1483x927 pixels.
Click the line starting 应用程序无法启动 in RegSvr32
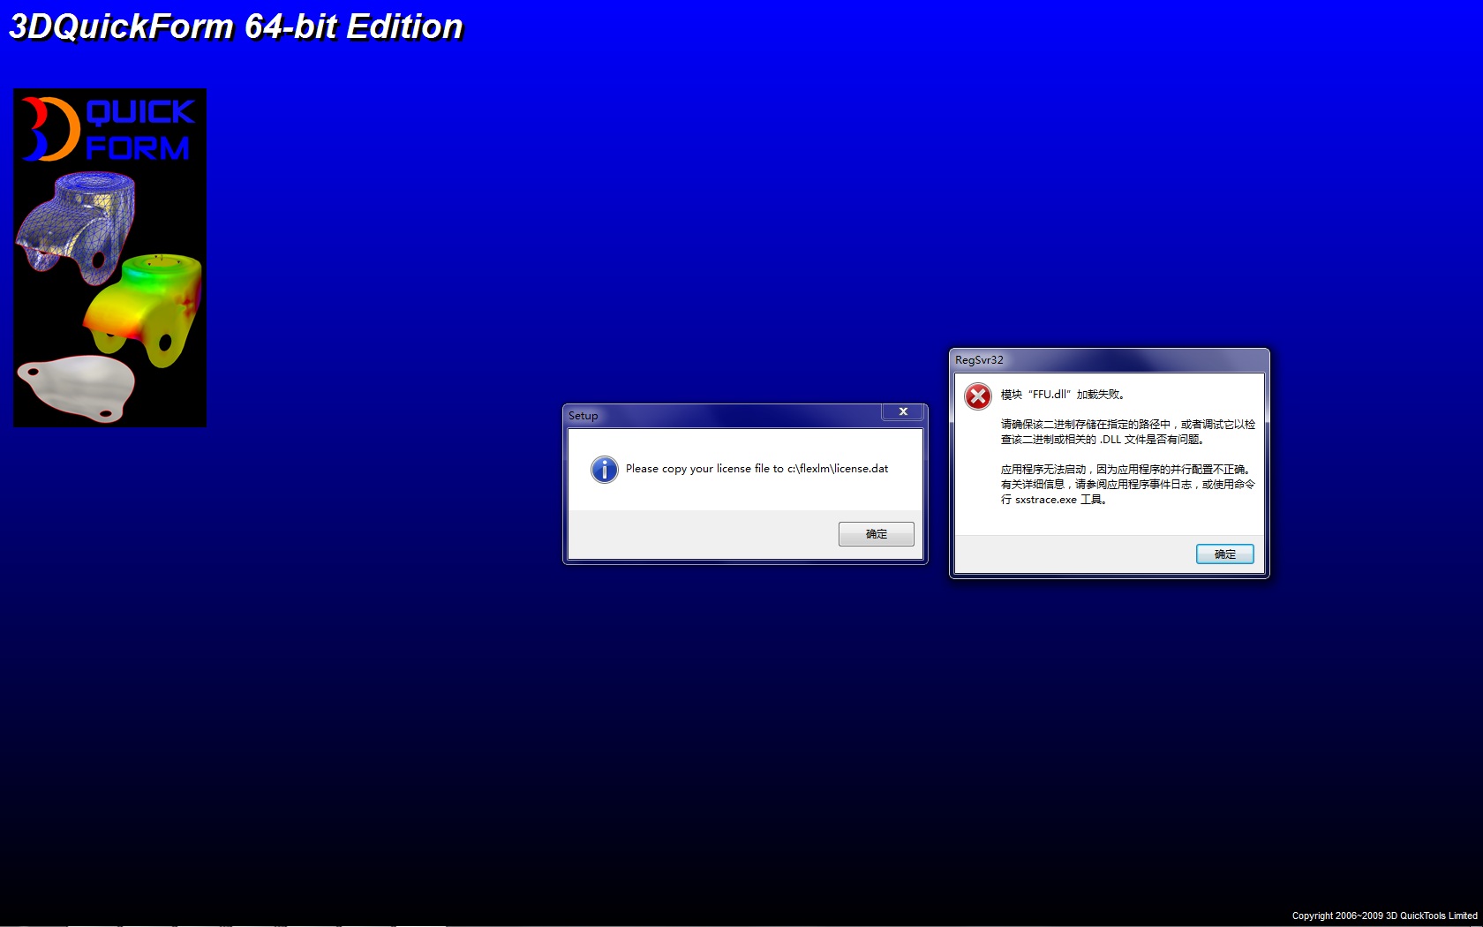[1125, 470]
